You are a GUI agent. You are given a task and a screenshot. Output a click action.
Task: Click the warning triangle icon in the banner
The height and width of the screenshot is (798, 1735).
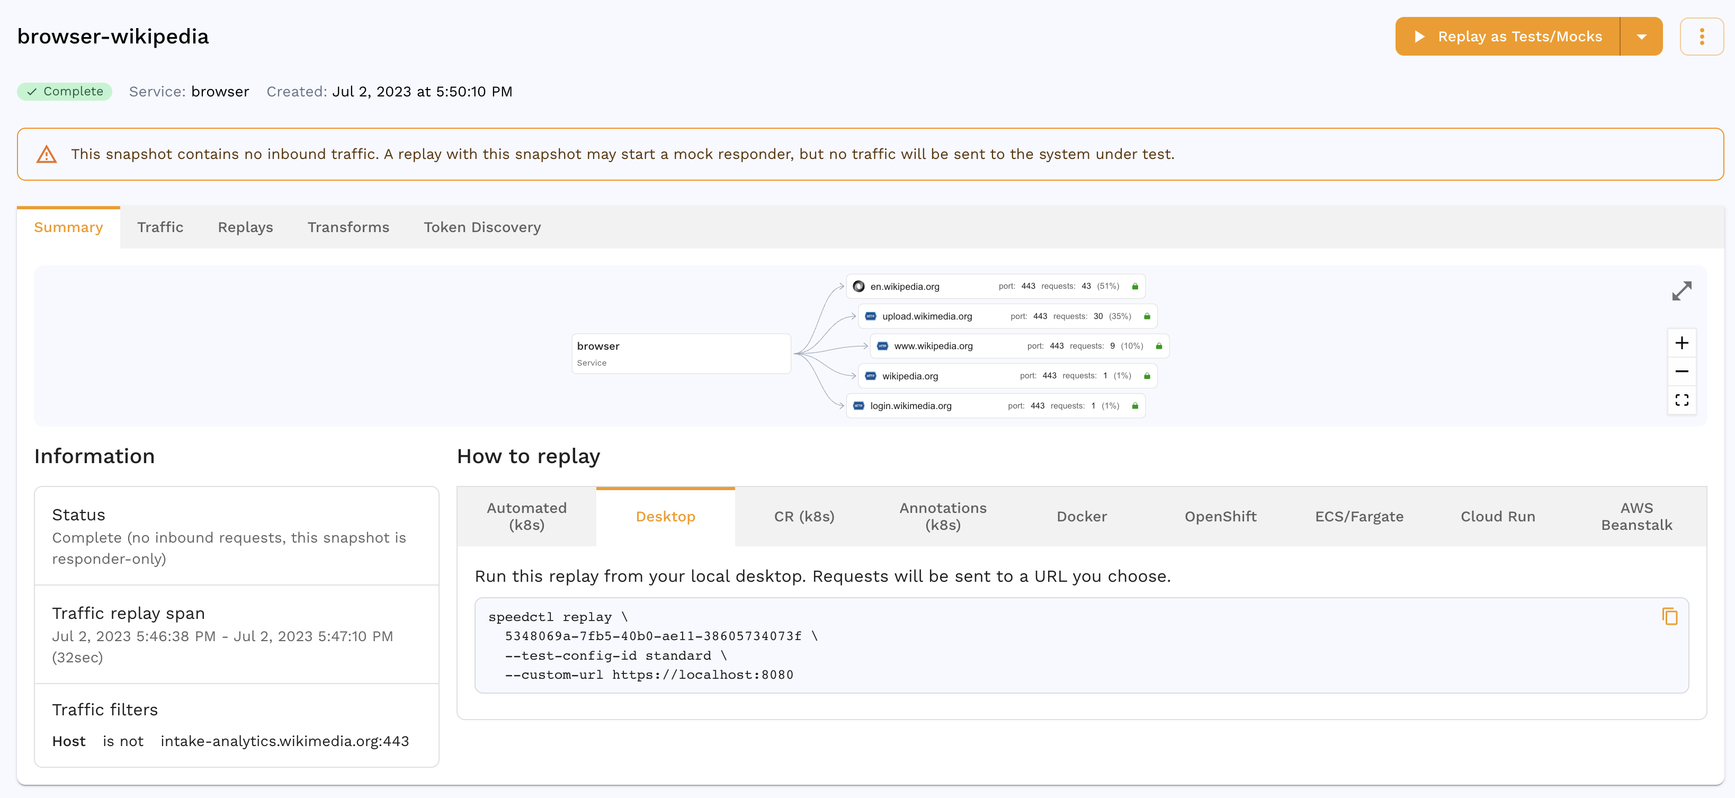tap(47, 154)
